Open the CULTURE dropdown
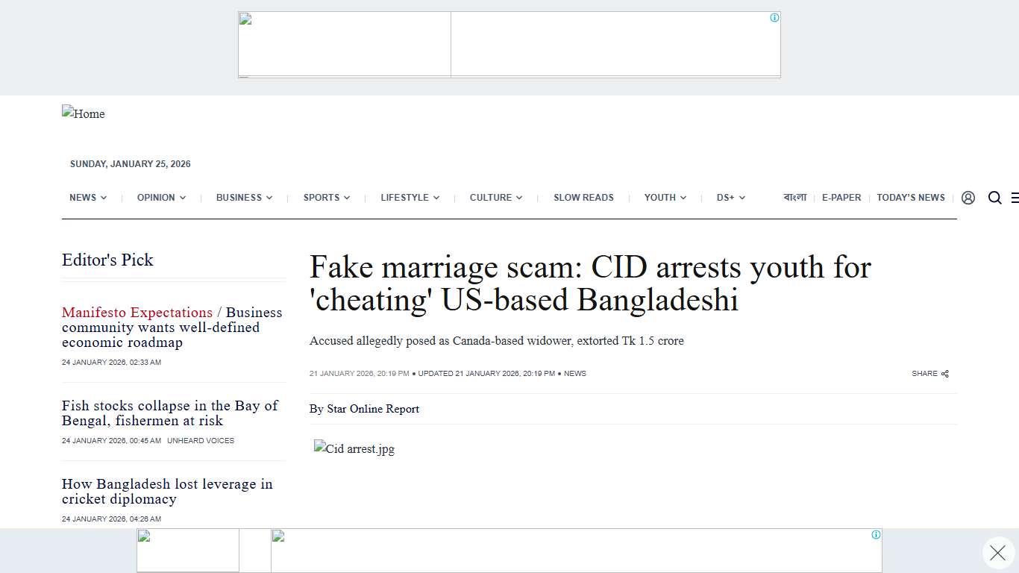The image size is (1019, 573). click(495, 198)
